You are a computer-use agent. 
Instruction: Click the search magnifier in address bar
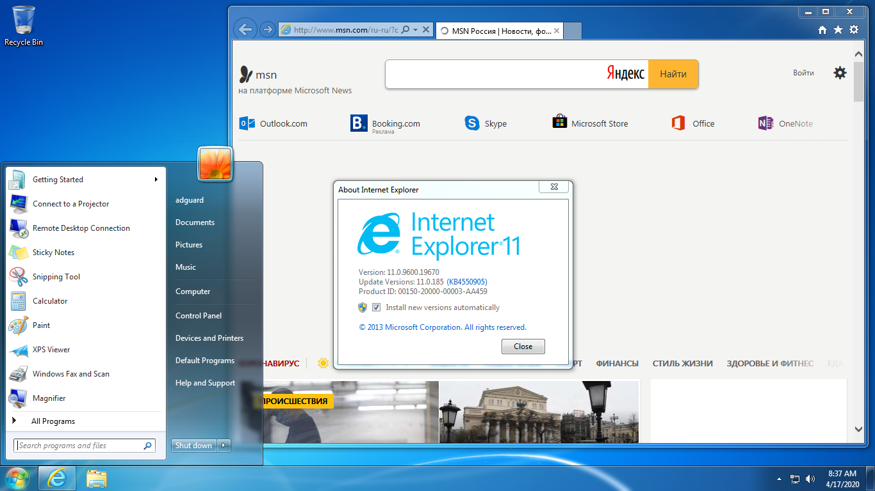point(405,30)
